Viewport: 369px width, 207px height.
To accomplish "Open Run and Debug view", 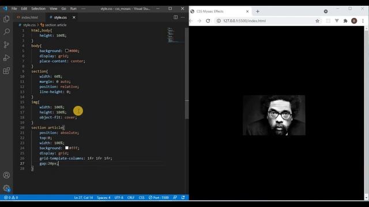I will [x=6, y=57].
